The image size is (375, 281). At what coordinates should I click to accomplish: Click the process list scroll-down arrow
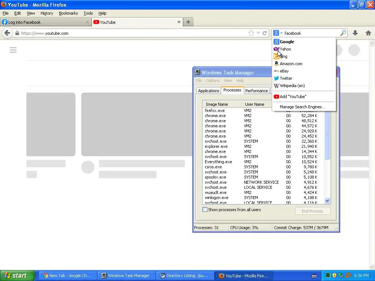coord(327,201)
